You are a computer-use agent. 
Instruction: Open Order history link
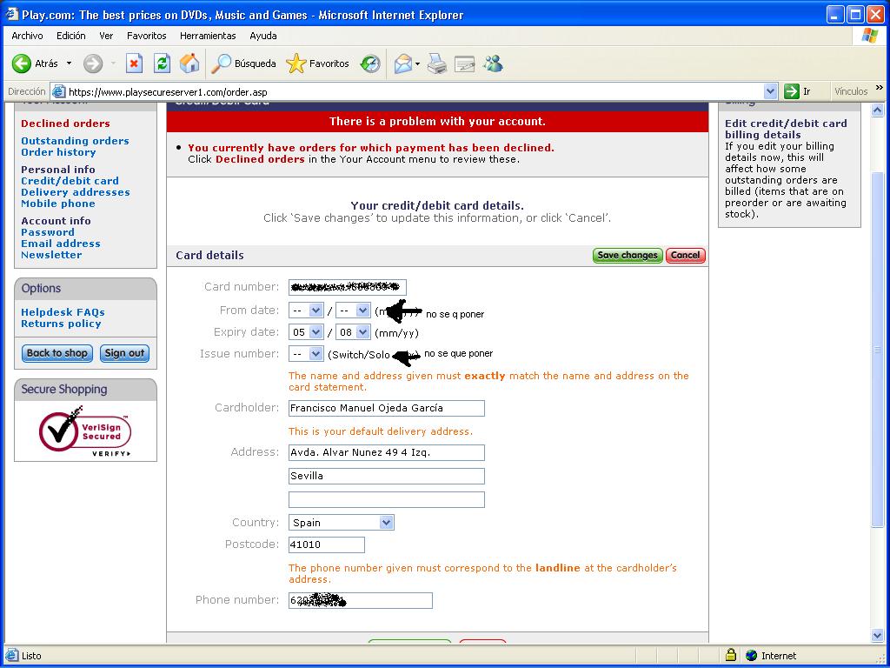pyautogui.click(x=58, y=152)
